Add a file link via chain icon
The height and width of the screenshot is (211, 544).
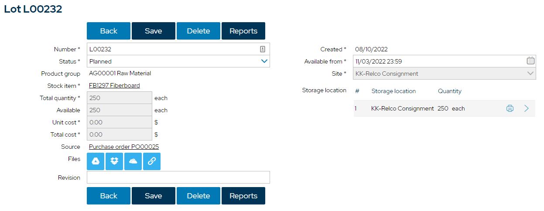(x=152, y=161)
